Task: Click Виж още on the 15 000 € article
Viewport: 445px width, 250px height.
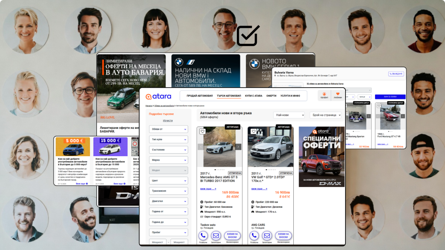Action: tap(120, 184)
